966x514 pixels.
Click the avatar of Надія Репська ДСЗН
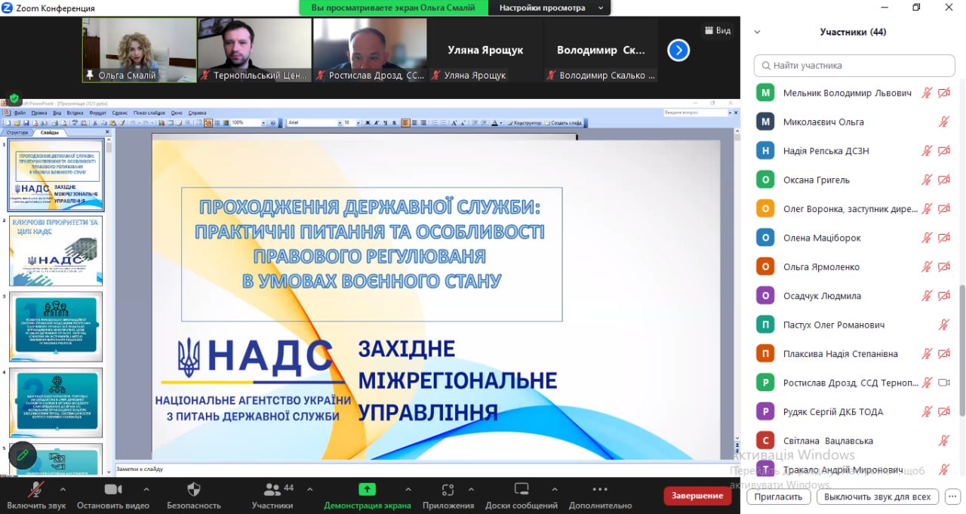pyautogui.click(x=766, y=151)
